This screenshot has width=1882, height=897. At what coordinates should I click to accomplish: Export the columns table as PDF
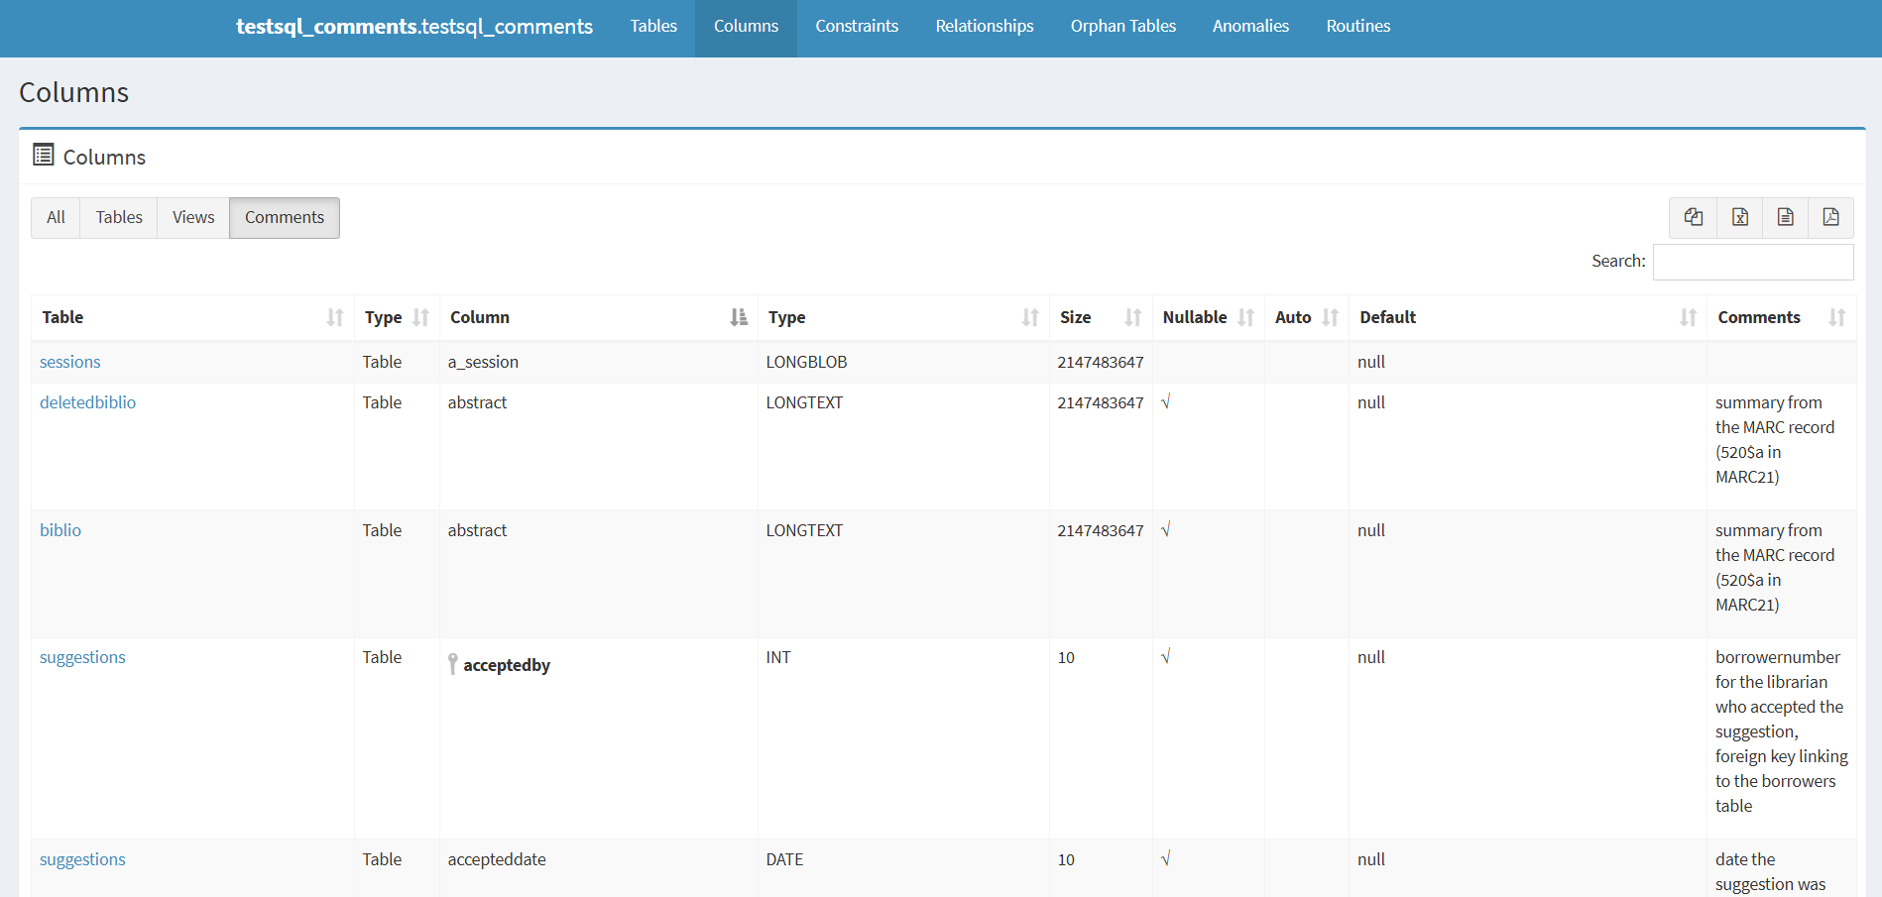tap(1830, 217)
